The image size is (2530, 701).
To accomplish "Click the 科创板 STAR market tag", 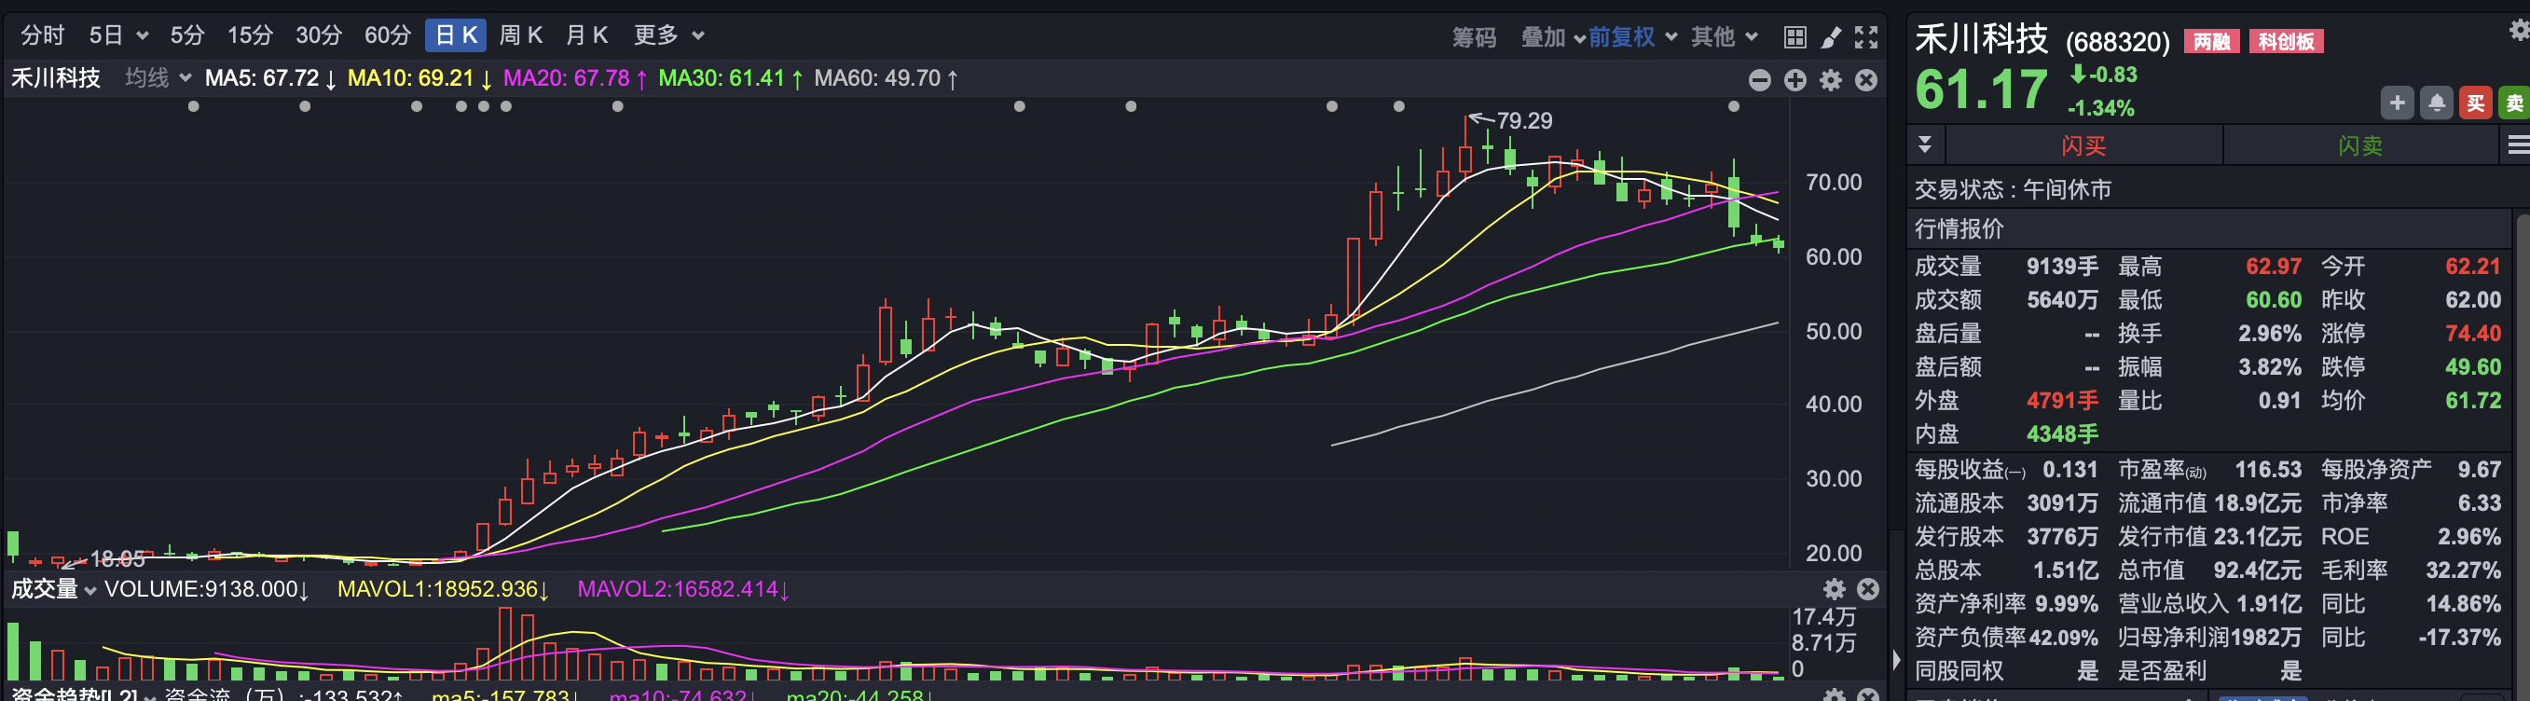I will click(2286, 41).
